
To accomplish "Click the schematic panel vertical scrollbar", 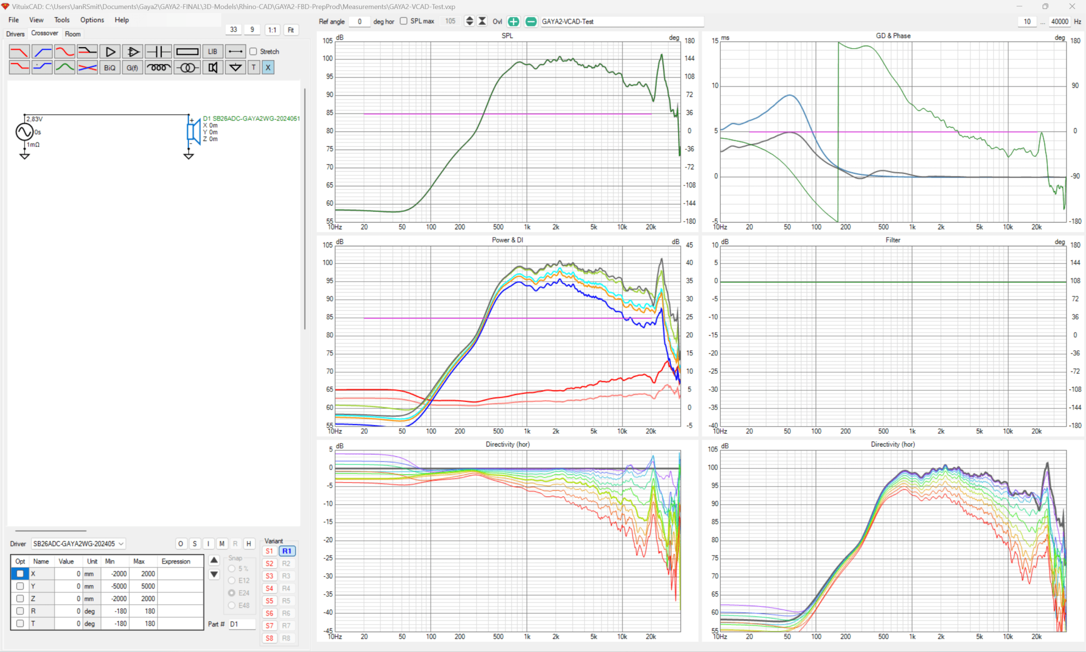I will click(304, 209).
